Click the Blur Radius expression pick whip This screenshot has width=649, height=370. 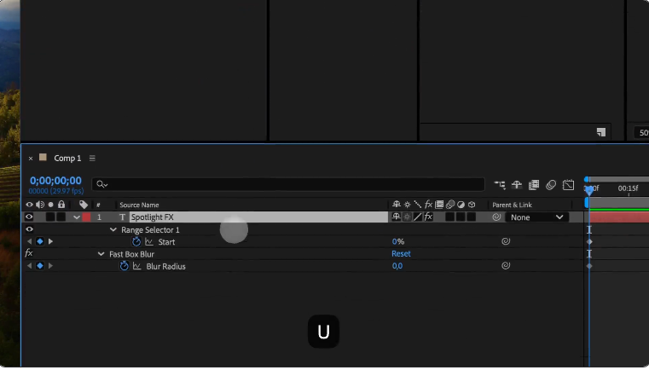[x=506, y=266]
